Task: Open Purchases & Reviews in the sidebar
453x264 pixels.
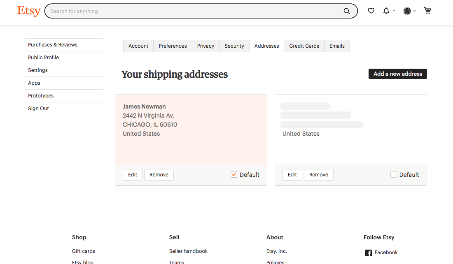Action: [52, 44]
